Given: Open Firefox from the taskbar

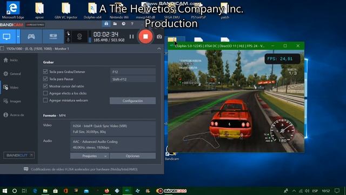Looking at the screenshot, I should click(107, 191).
